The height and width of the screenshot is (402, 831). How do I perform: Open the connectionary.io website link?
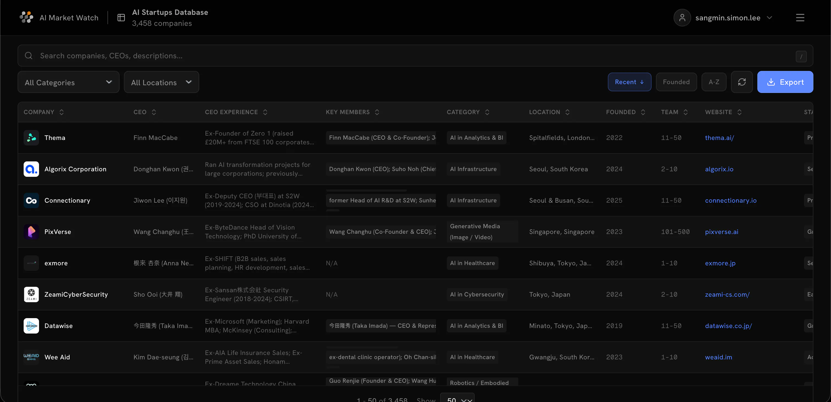click(x=731, y=200)
